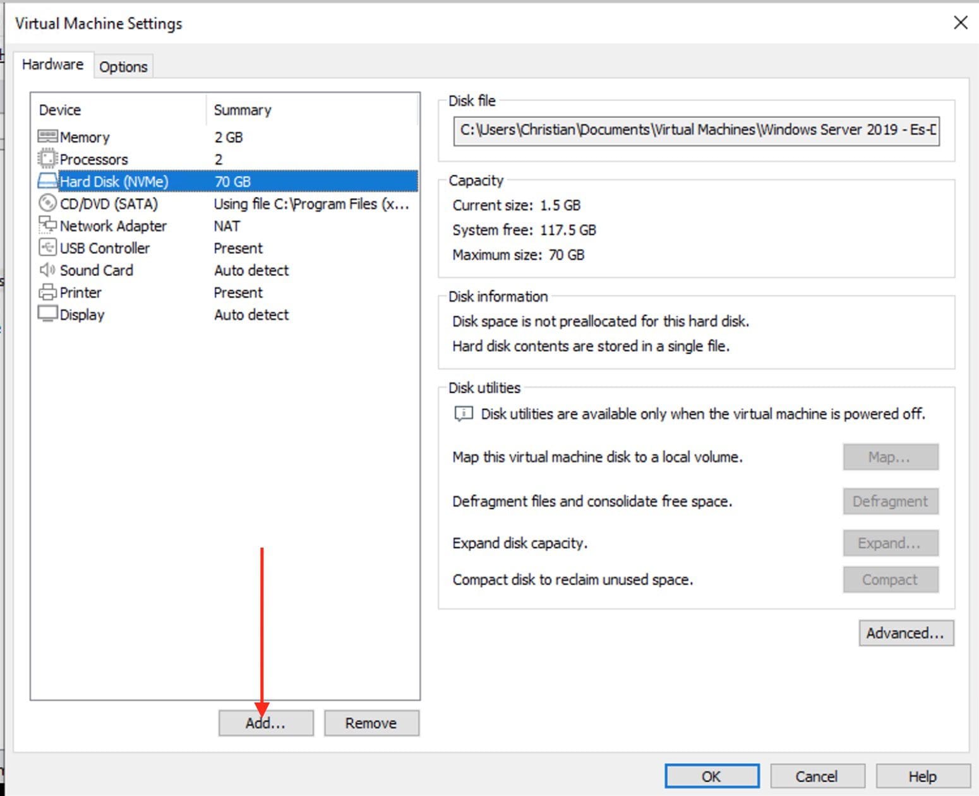This screenshot has width=979, height=796.
Task: Click the Network Adapter icon
Action: (47, 226)
